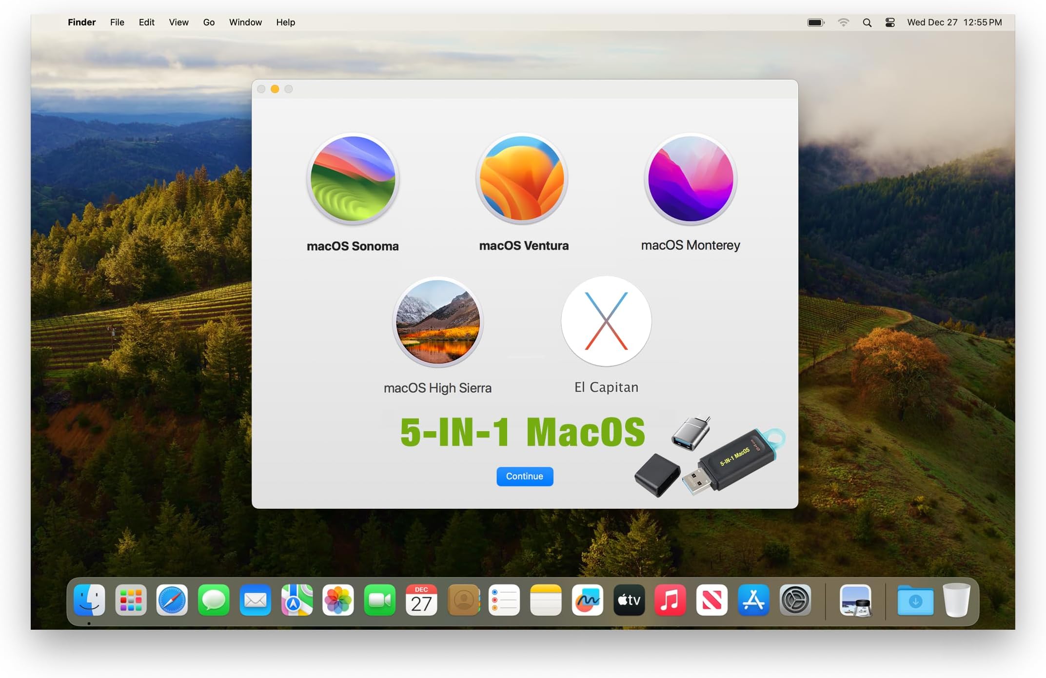Open Control Center in menu bar
This screenshot has width=1046, height=678.
[890, 22]
